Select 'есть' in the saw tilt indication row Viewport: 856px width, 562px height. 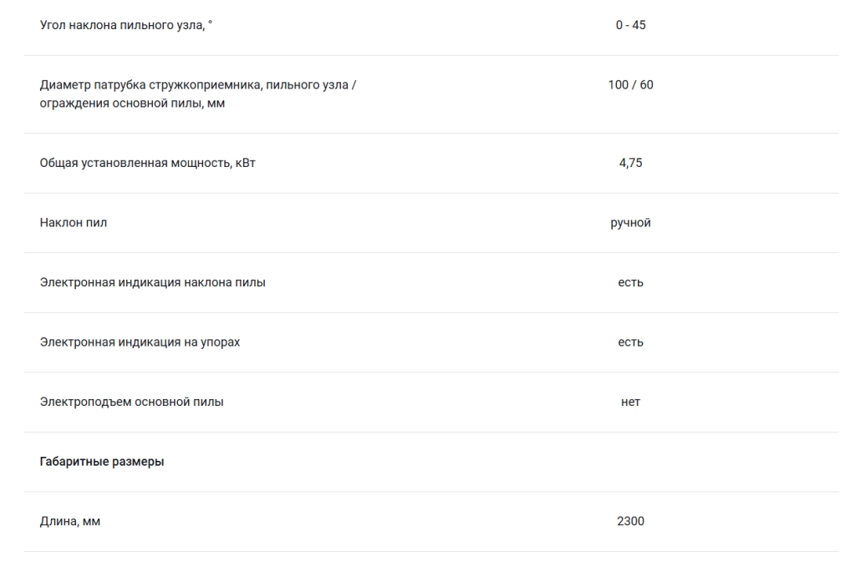(x=630, y=282)
